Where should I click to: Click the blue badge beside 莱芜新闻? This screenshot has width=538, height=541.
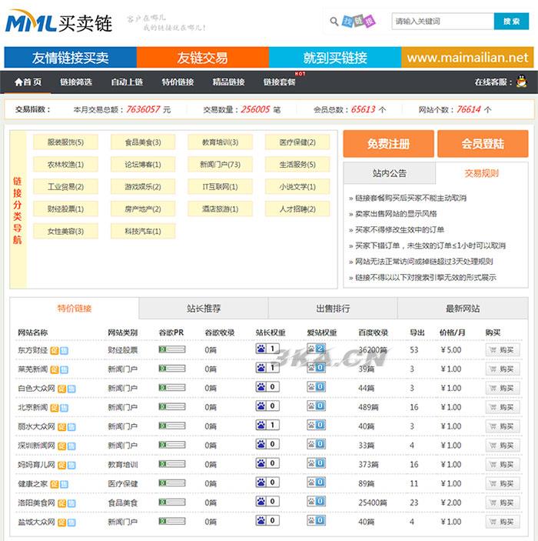[64, 369]
